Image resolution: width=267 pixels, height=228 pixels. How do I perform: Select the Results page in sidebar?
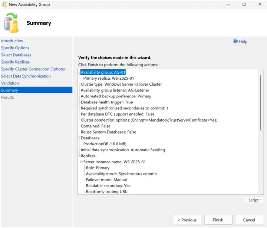pos(7,97)
